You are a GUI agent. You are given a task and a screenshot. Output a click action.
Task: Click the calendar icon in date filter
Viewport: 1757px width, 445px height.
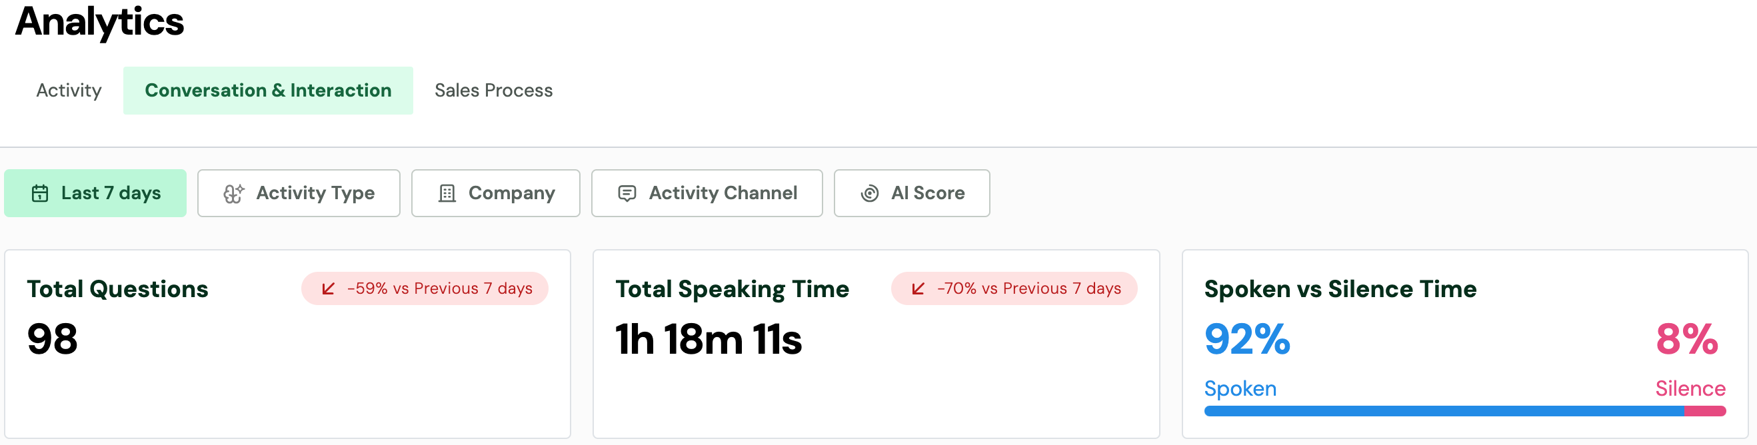[40, 194]
